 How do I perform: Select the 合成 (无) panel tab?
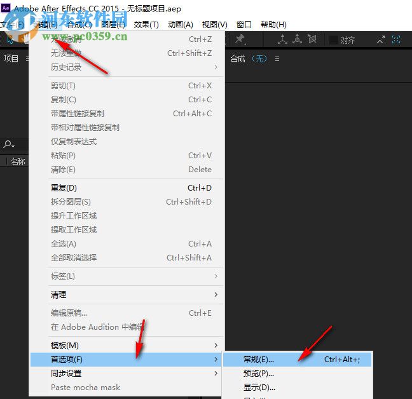tap(249, 58)
